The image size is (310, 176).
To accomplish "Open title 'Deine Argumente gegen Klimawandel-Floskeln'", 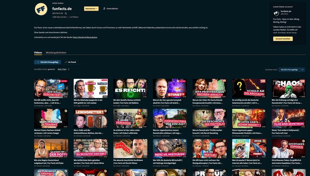I will pyautogui.click(x=247, y=131).
